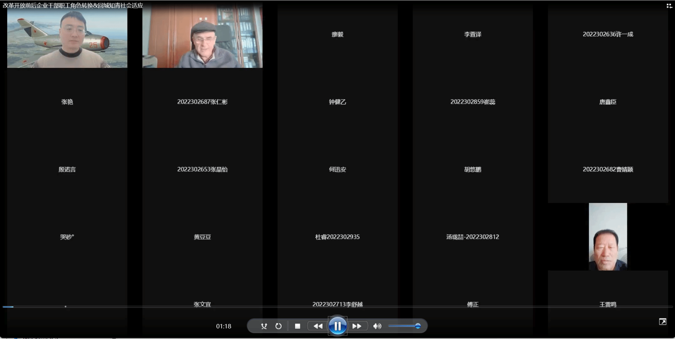675x339 pixels.
Task: Click the next/fast-forward button
Action: [x=357, y=326]
